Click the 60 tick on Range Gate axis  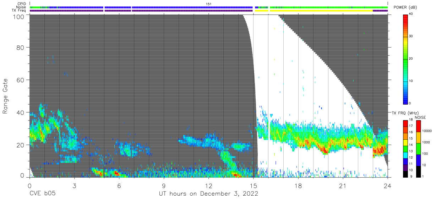pyautogui.click(x=21, y=80)
